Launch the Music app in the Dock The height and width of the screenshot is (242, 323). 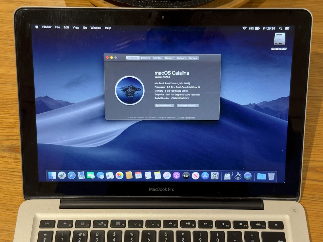[x=167, y=175]
